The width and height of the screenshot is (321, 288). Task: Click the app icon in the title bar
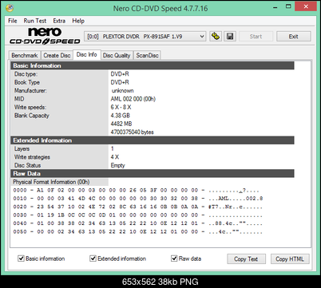[x=10, y=8]
